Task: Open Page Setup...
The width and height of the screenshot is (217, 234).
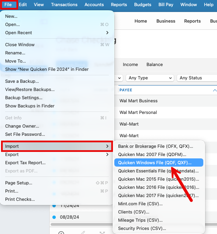Action: (x=57, y=183)
